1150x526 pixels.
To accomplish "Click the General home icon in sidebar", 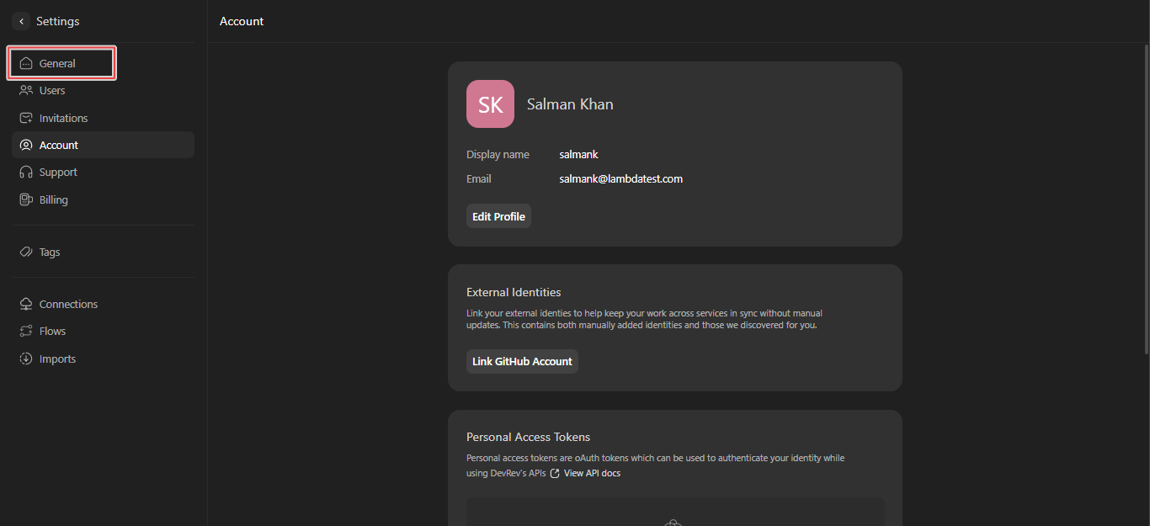I will tap(26, 64).
